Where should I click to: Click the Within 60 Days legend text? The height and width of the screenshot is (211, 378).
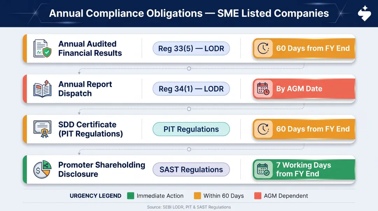tap(224, 196)
